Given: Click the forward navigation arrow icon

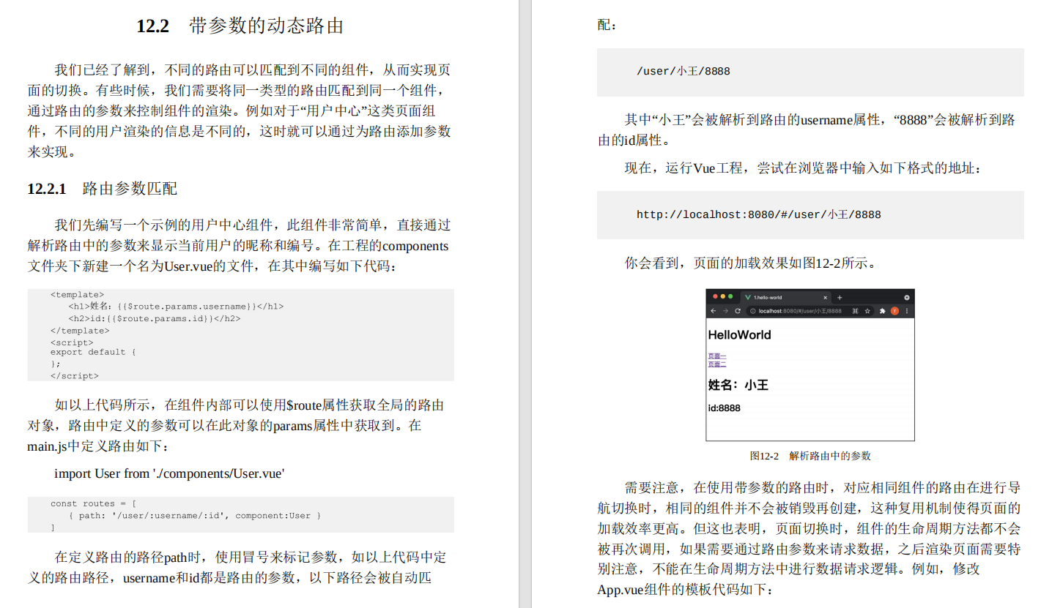Looking at the screenshot, I should (x=726, y=311).
